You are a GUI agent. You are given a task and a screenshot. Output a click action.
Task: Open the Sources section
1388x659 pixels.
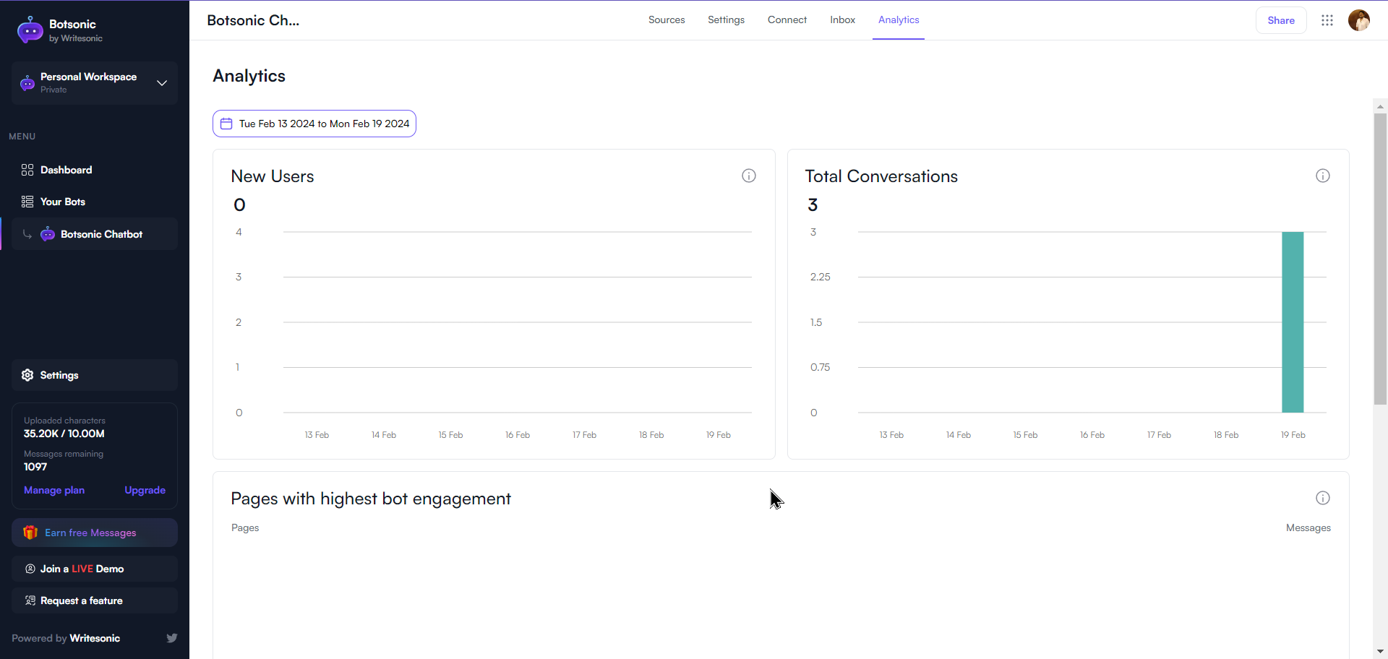click(666, 20)
